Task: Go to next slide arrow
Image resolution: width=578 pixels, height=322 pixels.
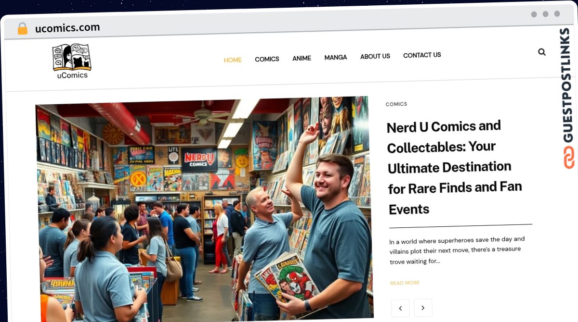Action: 423,308
